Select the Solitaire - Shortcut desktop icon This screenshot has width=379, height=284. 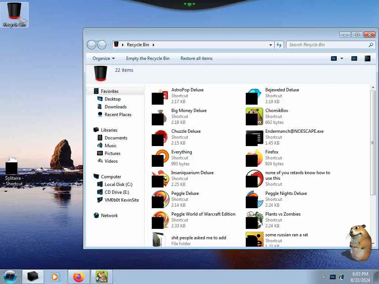point(14,172)
